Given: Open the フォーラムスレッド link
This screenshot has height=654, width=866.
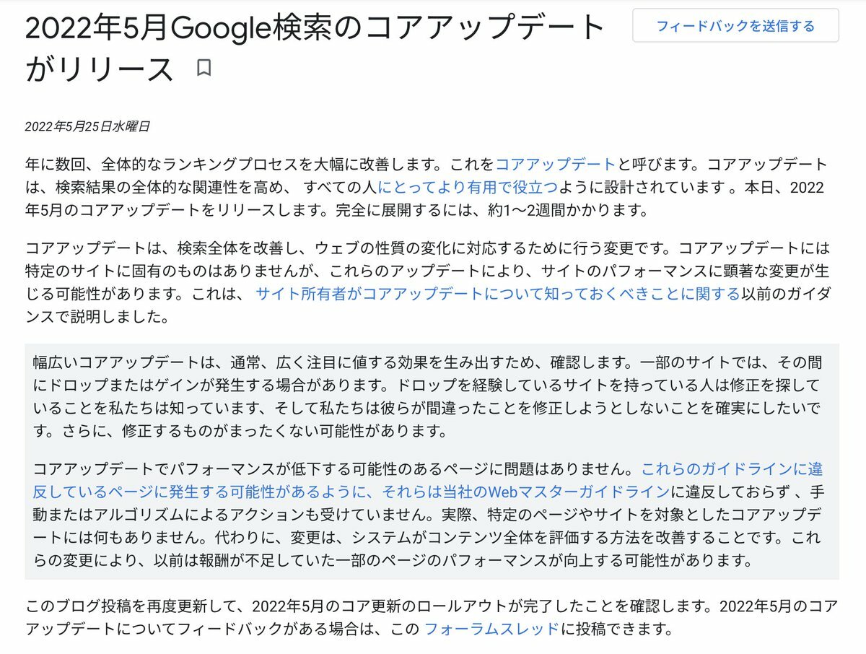Looking at the screenshot, I should point(491,629).
